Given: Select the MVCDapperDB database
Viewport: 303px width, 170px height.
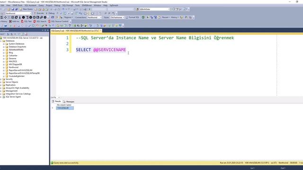Looking at the screenshot, I should click(15, 64).
